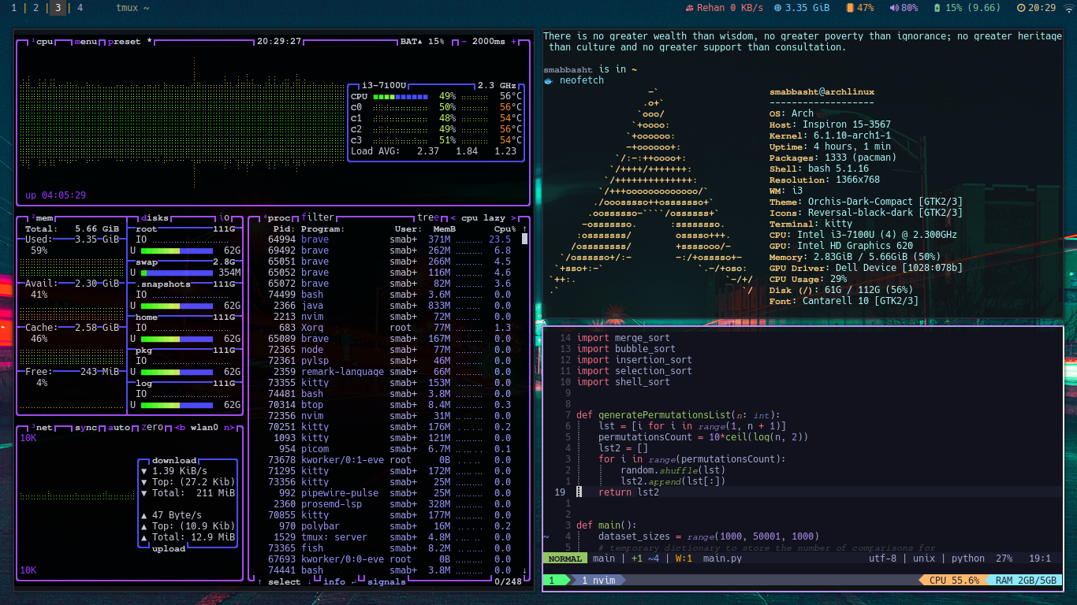Select active workspace 3 in polybar

click(x=58, y=8)
